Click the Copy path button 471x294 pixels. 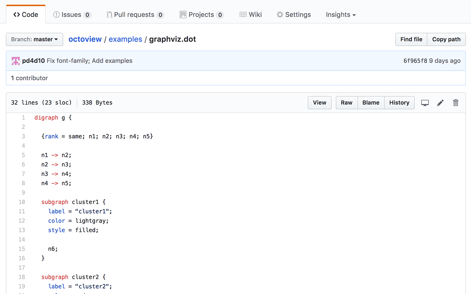click(x=446, y=39)
